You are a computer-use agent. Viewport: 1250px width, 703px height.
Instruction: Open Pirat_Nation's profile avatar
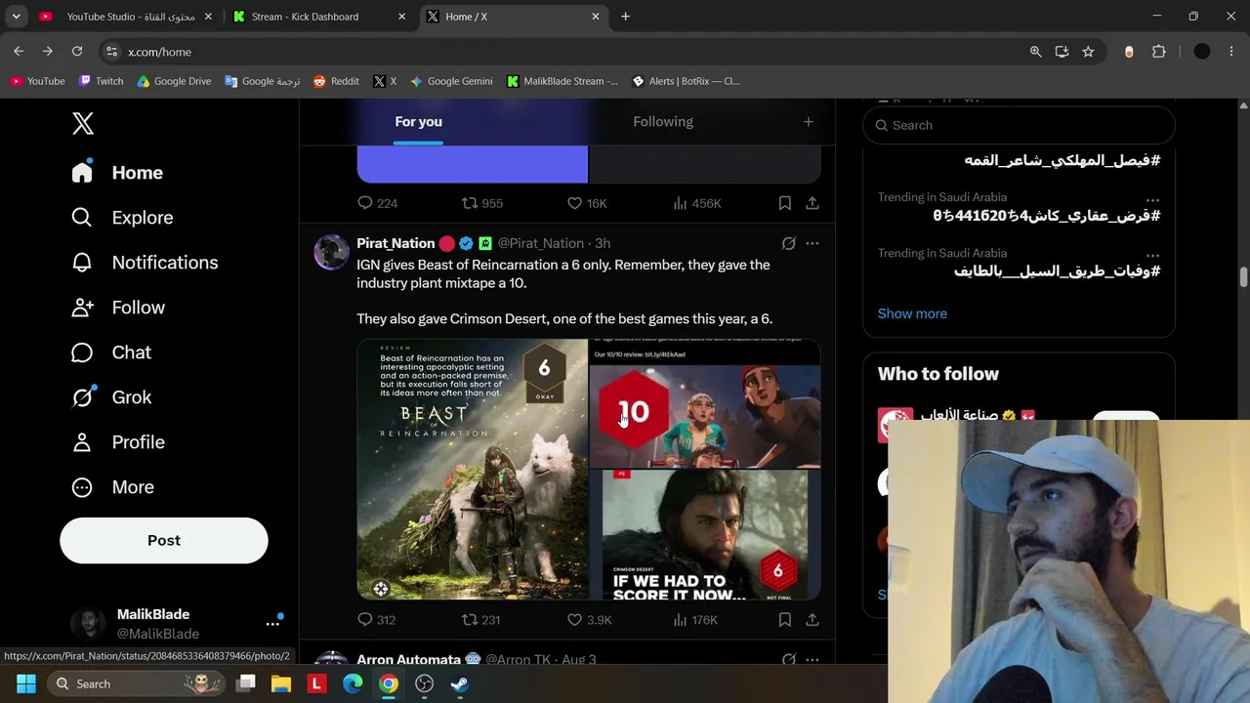coord(332,252)
